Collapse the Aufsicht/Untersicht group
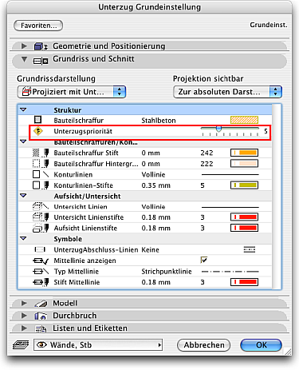 tap(23, 196)
